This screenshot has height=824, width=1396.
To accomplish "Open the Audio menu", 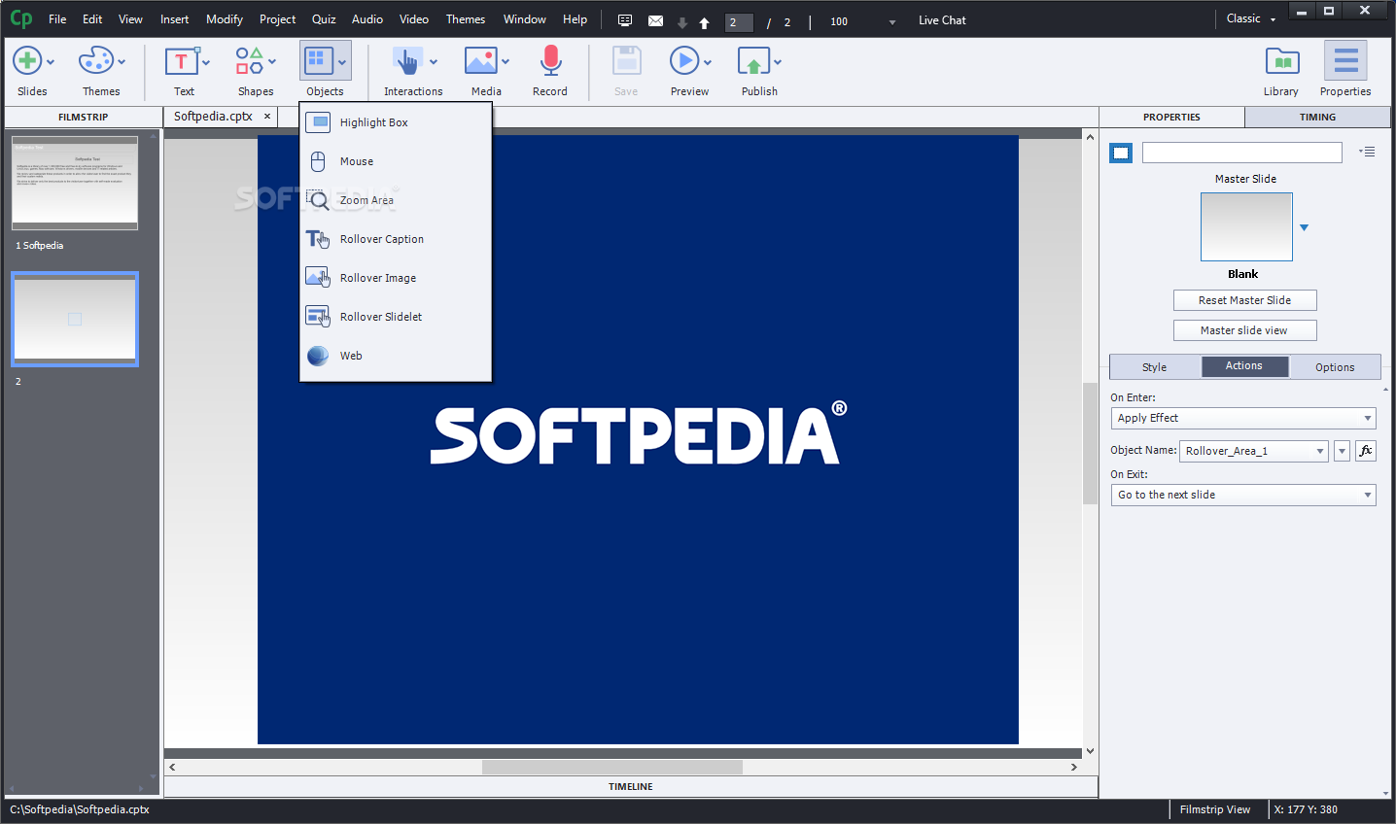I will click(367, 19).
